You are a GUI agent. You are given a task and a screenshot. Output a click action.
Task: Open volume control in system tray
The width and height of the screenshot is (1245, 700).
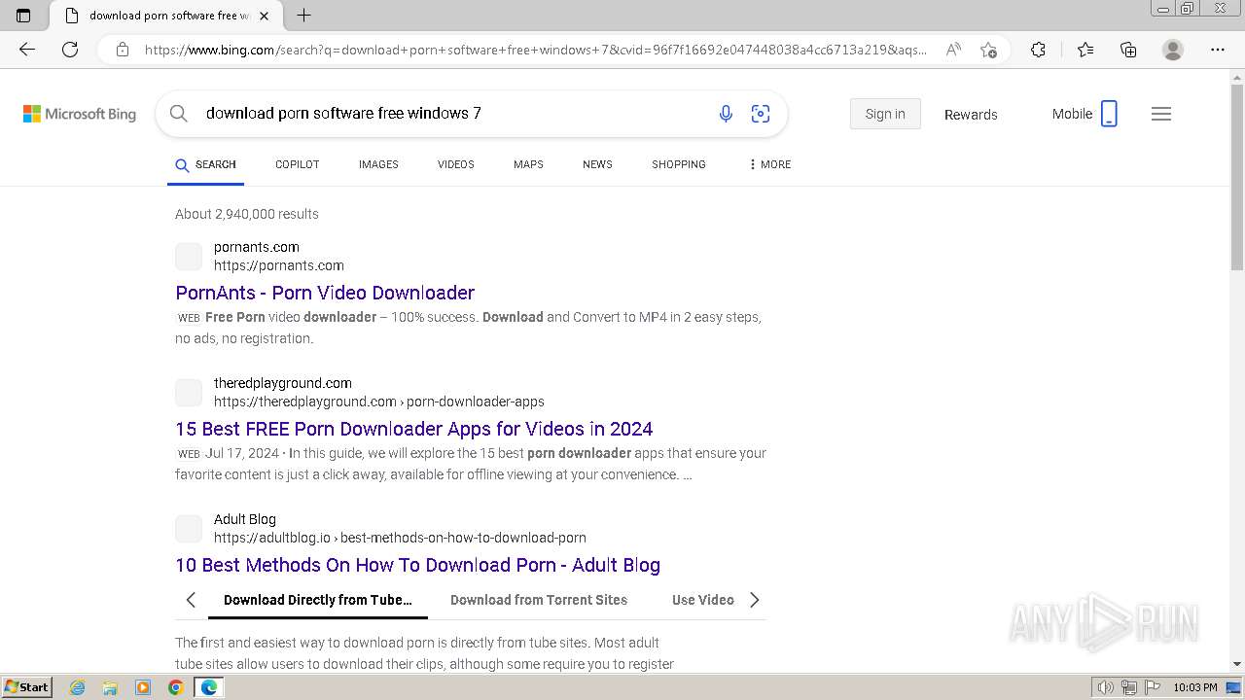pyautogui.click(x=1106, y=687)
